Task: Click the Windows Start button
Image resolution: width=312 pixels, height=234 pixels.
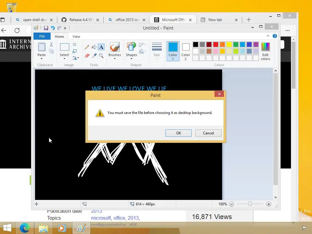Action: [x=7, y=228]
